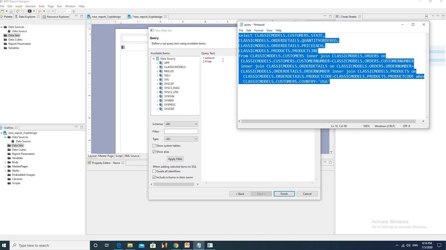Expand the MasterPages node in Outline
Screen dimensions: 446x250
click(5, 166)
